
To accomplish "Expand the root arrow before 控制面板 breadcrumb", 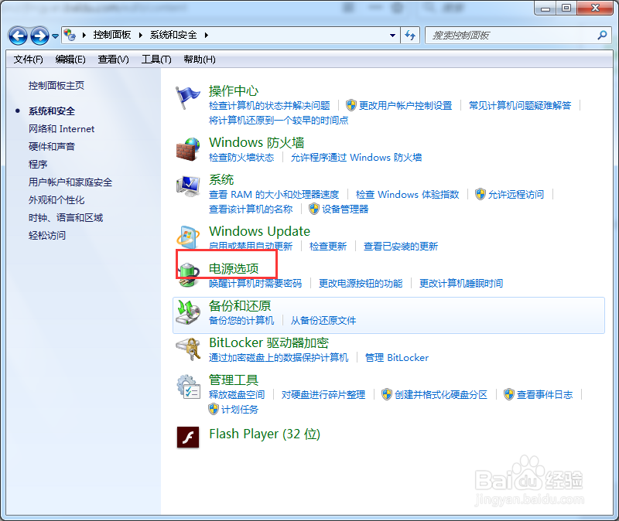I will tap(84, 35).
